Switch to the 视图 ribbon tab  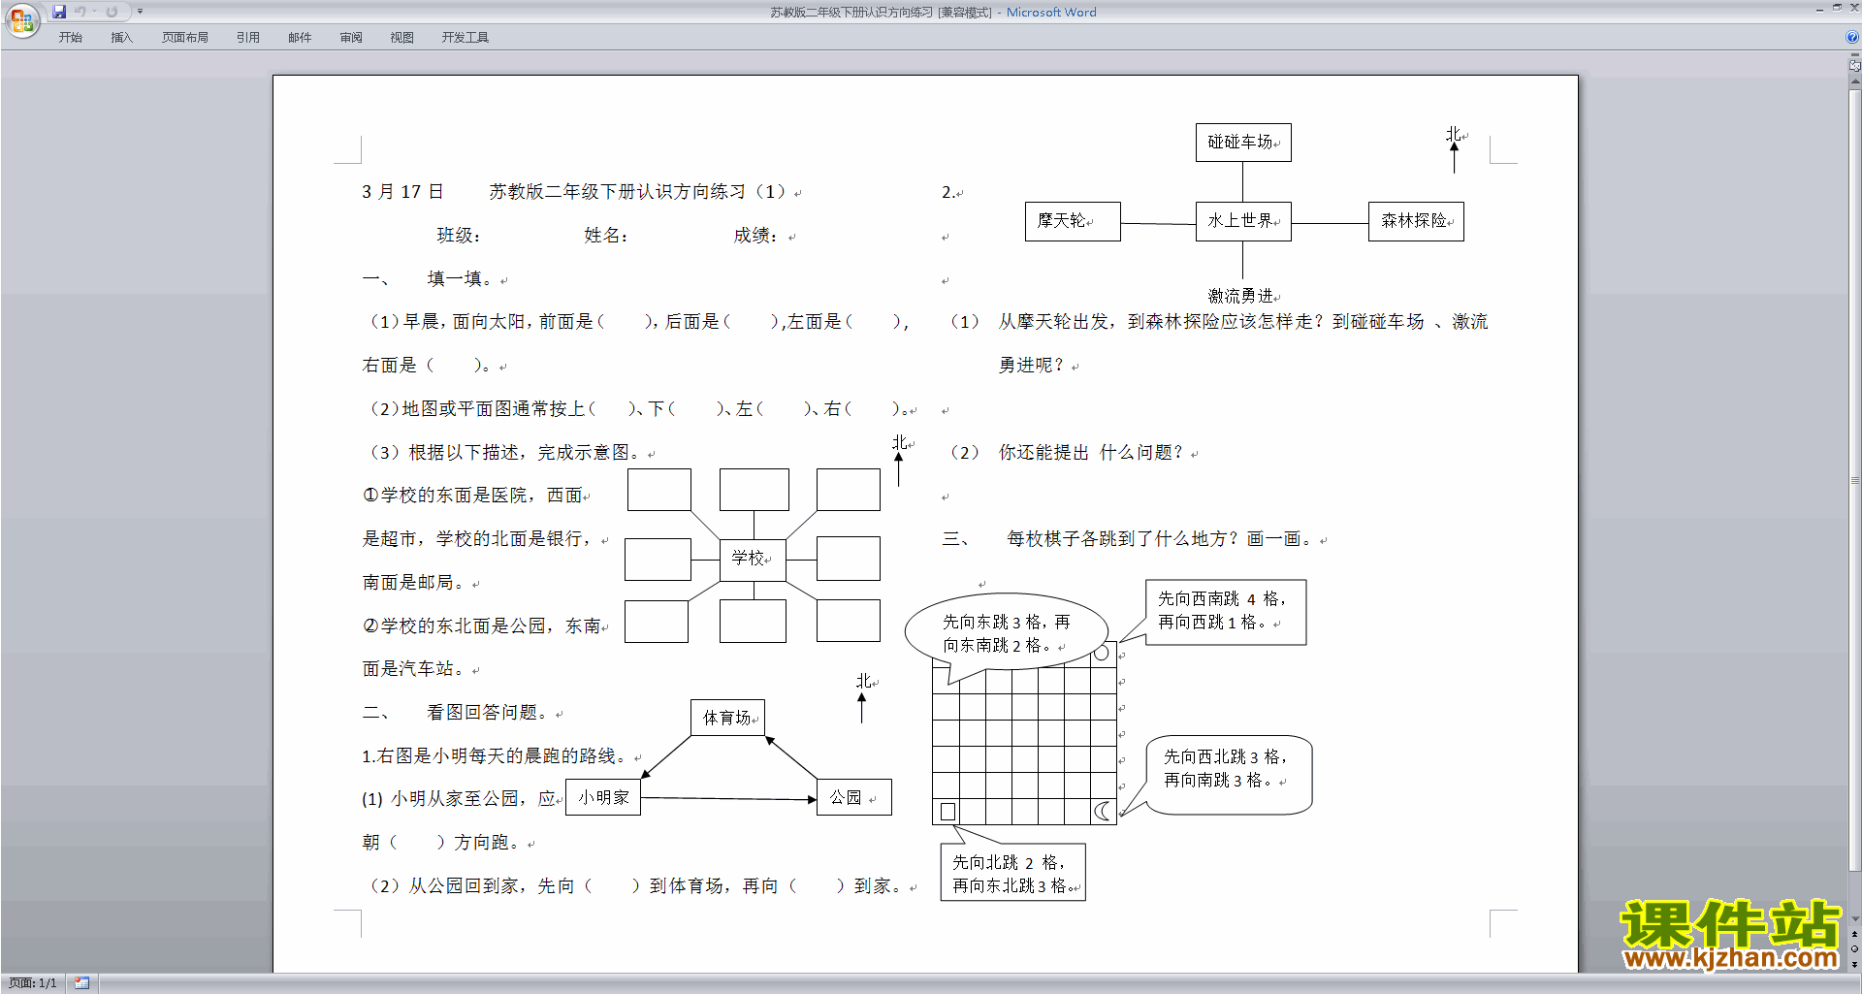tap(402, 38)
